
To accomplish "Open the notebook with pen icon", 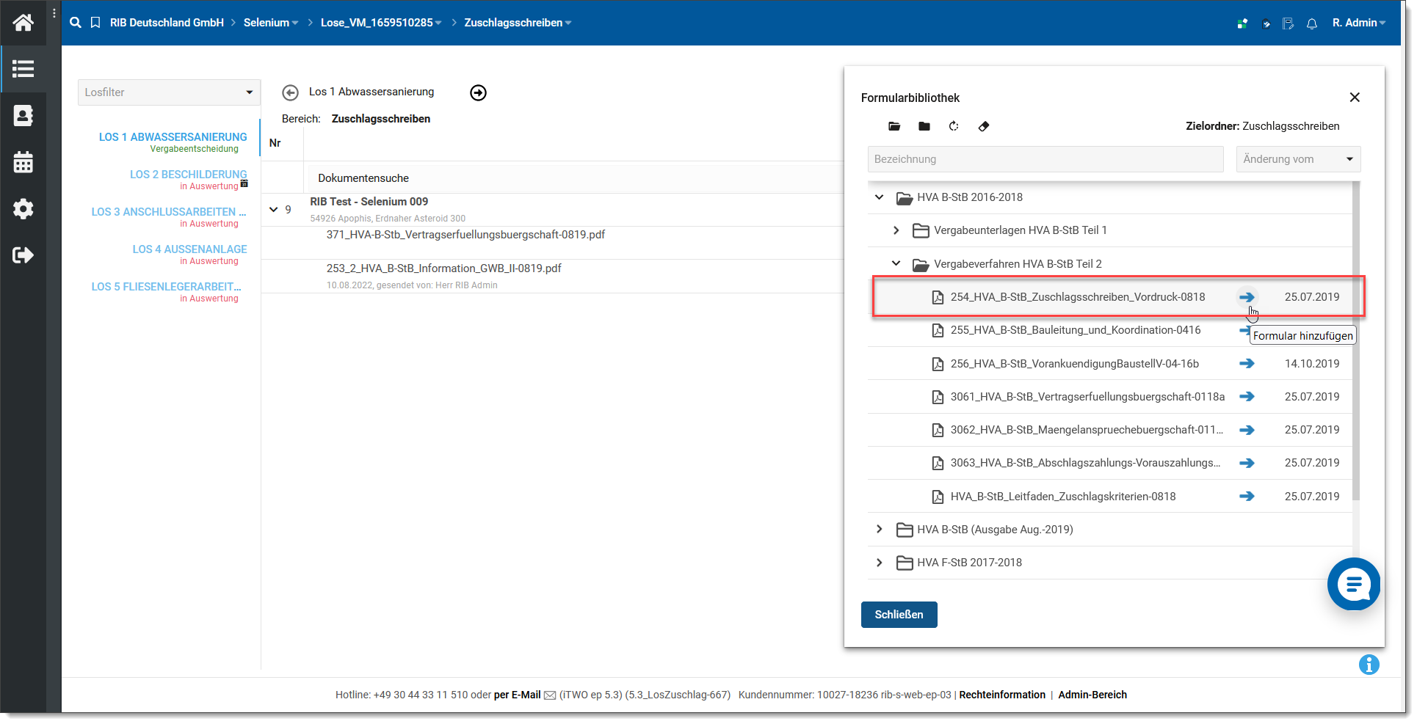I will click(x=1289, y=23).
